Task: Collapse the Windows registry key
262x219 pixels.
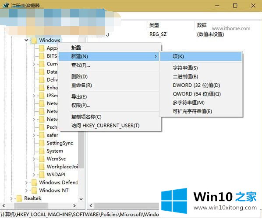Action: tap(26, 40)
